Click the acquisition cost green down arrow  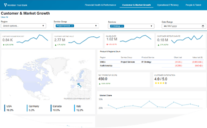(x=4, y=45)
